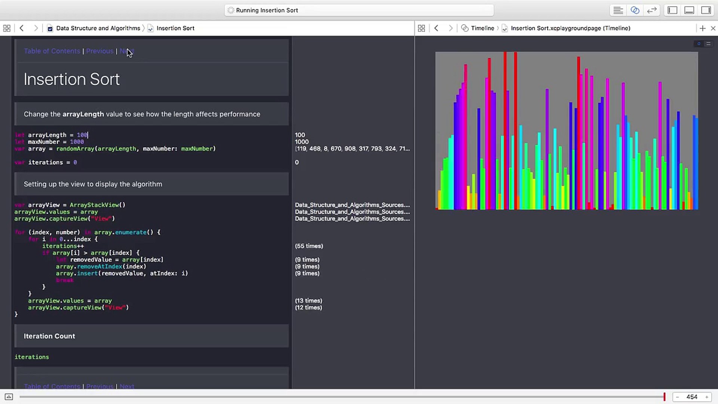The image size is (718, 404).
Task: Open the Timeline breadcrumb menu
Action: point(483,28)
